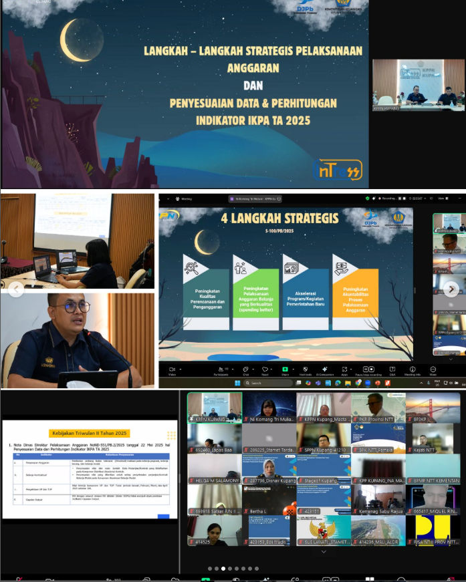Toggle Video camera on or off
Viewport: 466px width, 582px height.
tap(171, 370)
